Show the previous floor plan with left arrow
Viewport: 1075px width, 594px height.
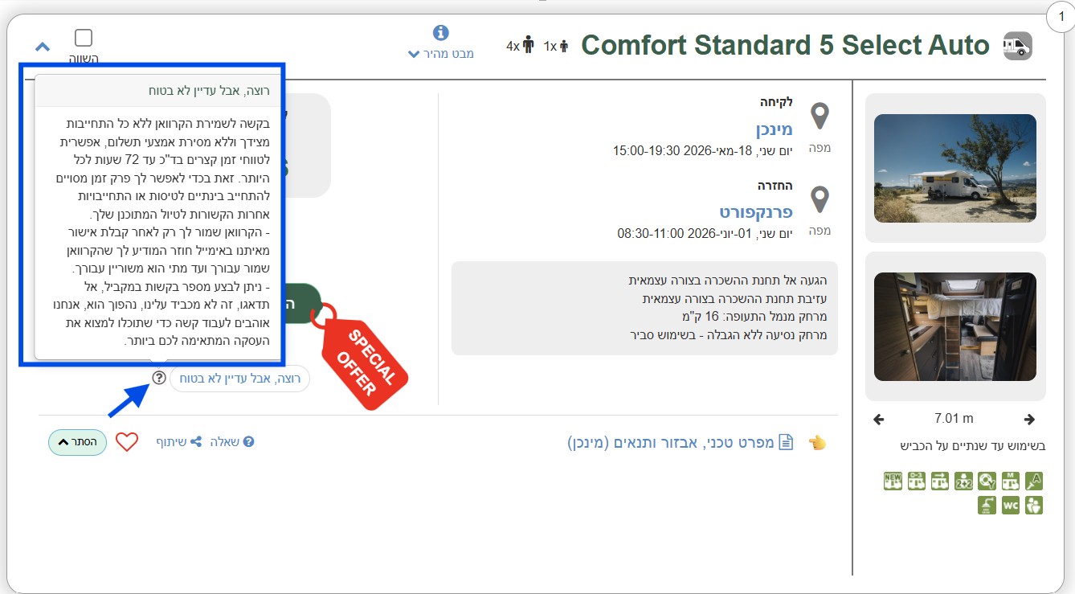click(x=878, y=419)
